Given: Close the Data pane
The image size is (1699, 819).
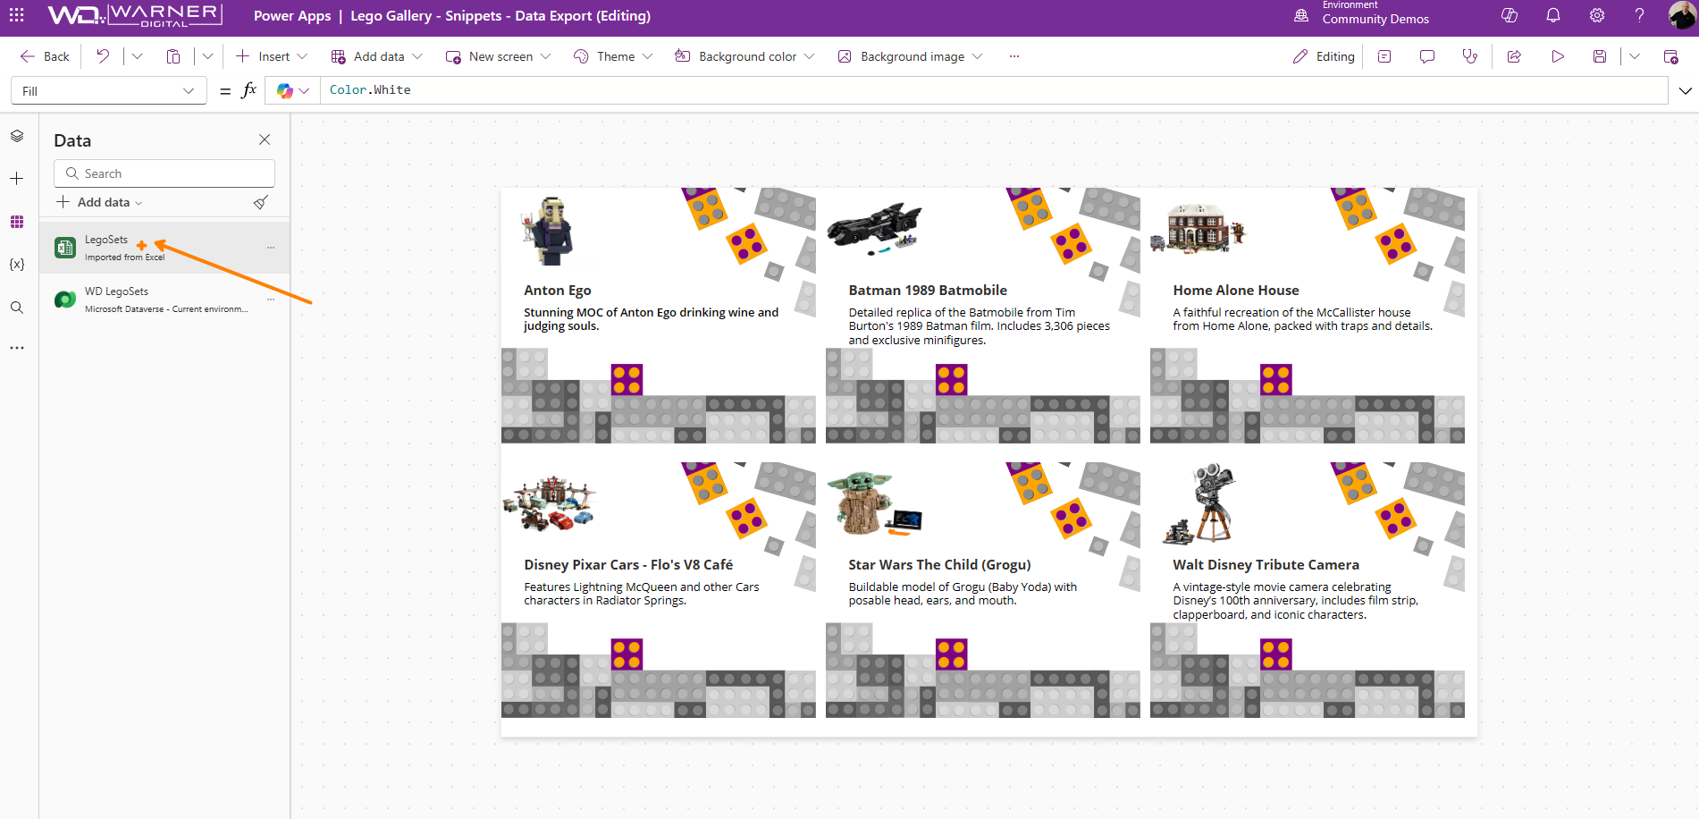Looking at the screenshot, I should coord(265,139).
